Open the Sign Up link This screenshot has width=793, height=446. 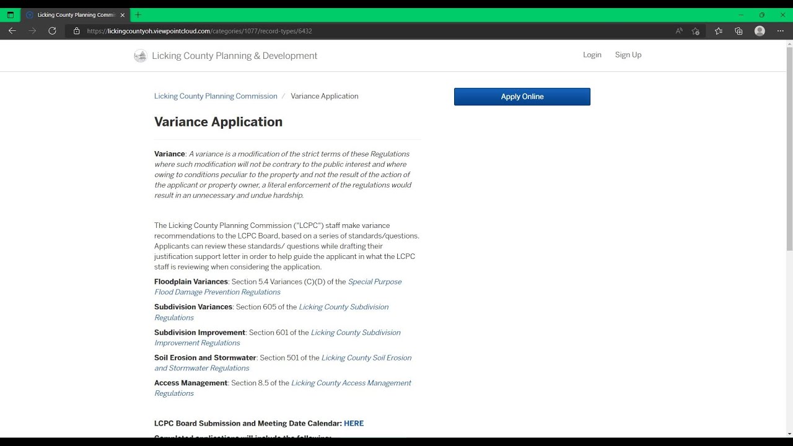click(x=628, y=55)
